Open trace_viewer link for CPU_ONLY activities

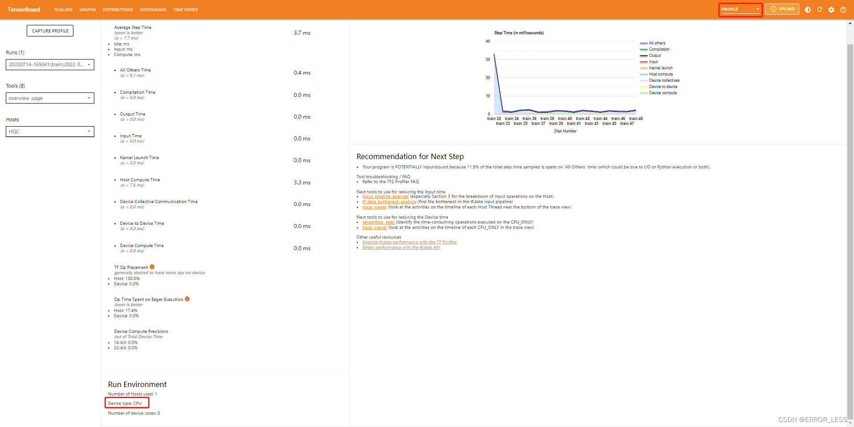[375, 227]
